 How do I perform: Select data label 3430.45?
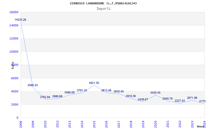[156, 93]
